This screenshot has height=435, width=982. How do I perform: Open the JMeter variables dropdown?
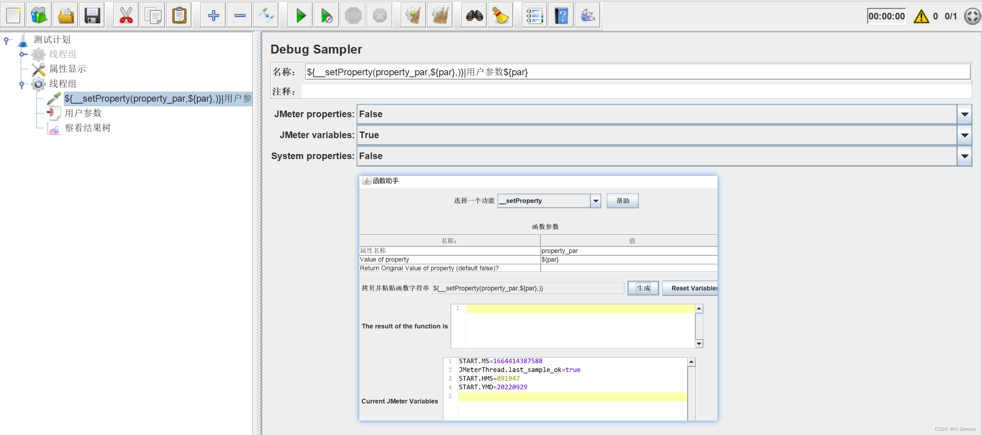(965, 135)
